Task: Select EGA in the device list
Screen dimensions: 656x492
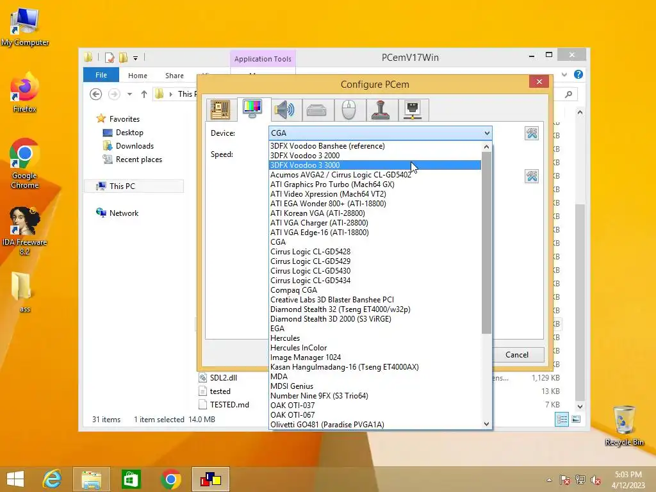Action: click(375, 329)
